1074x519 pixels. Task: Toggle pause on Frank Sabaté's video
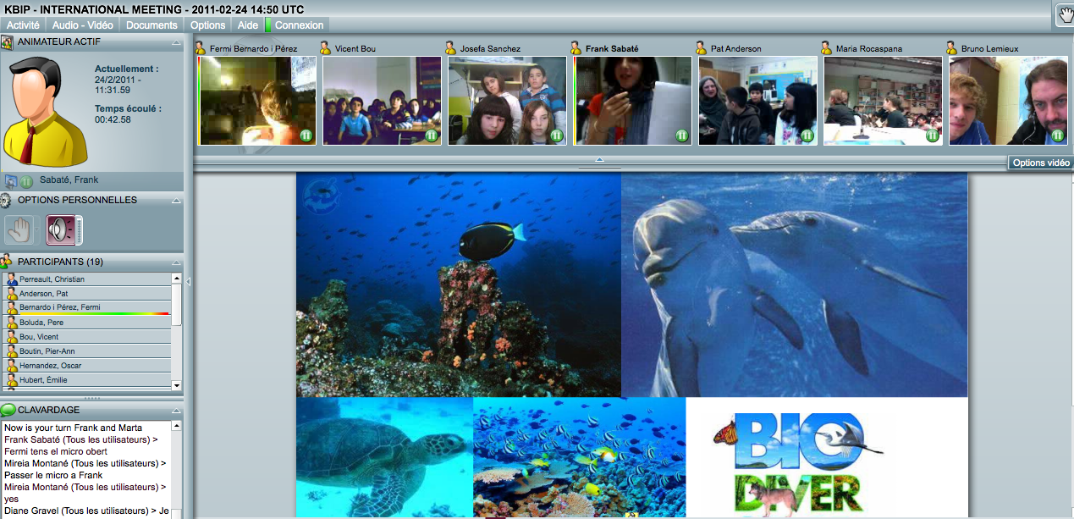point(681,135)
